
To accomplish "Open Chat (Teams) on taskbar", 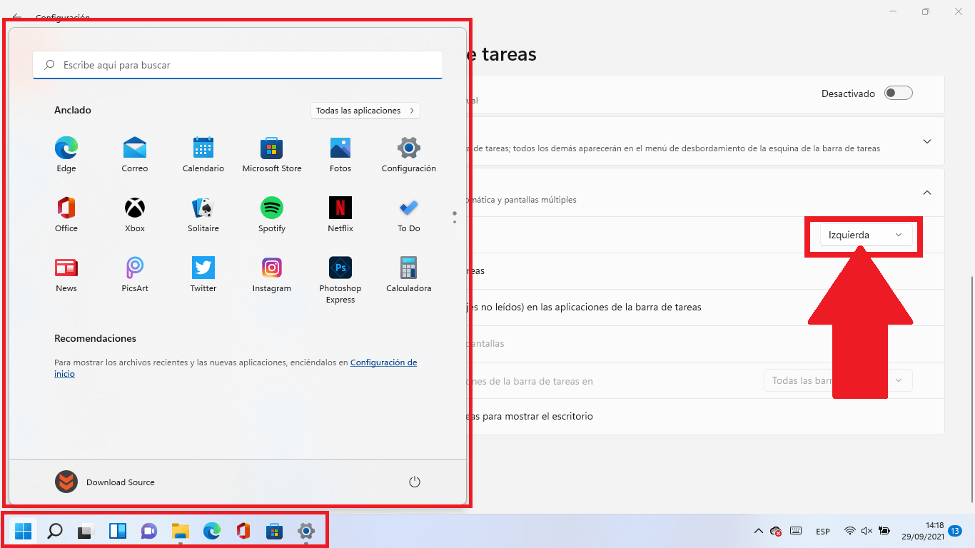I will pos(149,531).
